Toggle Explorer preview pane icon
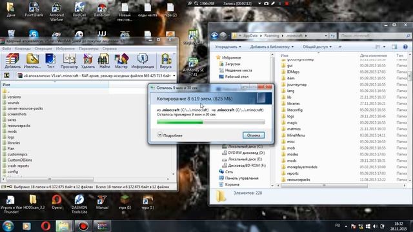The width and height of the screenshot is (413, 232). (x=394, y=47)
